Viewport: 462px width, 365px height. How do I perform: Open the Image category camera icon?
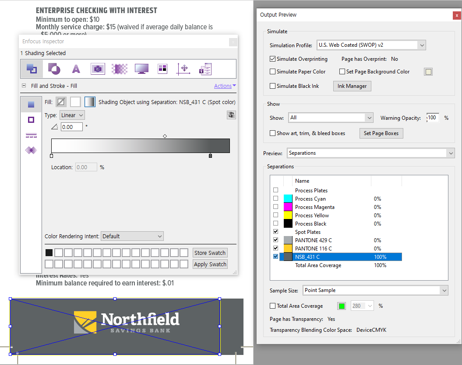(98, 69)
